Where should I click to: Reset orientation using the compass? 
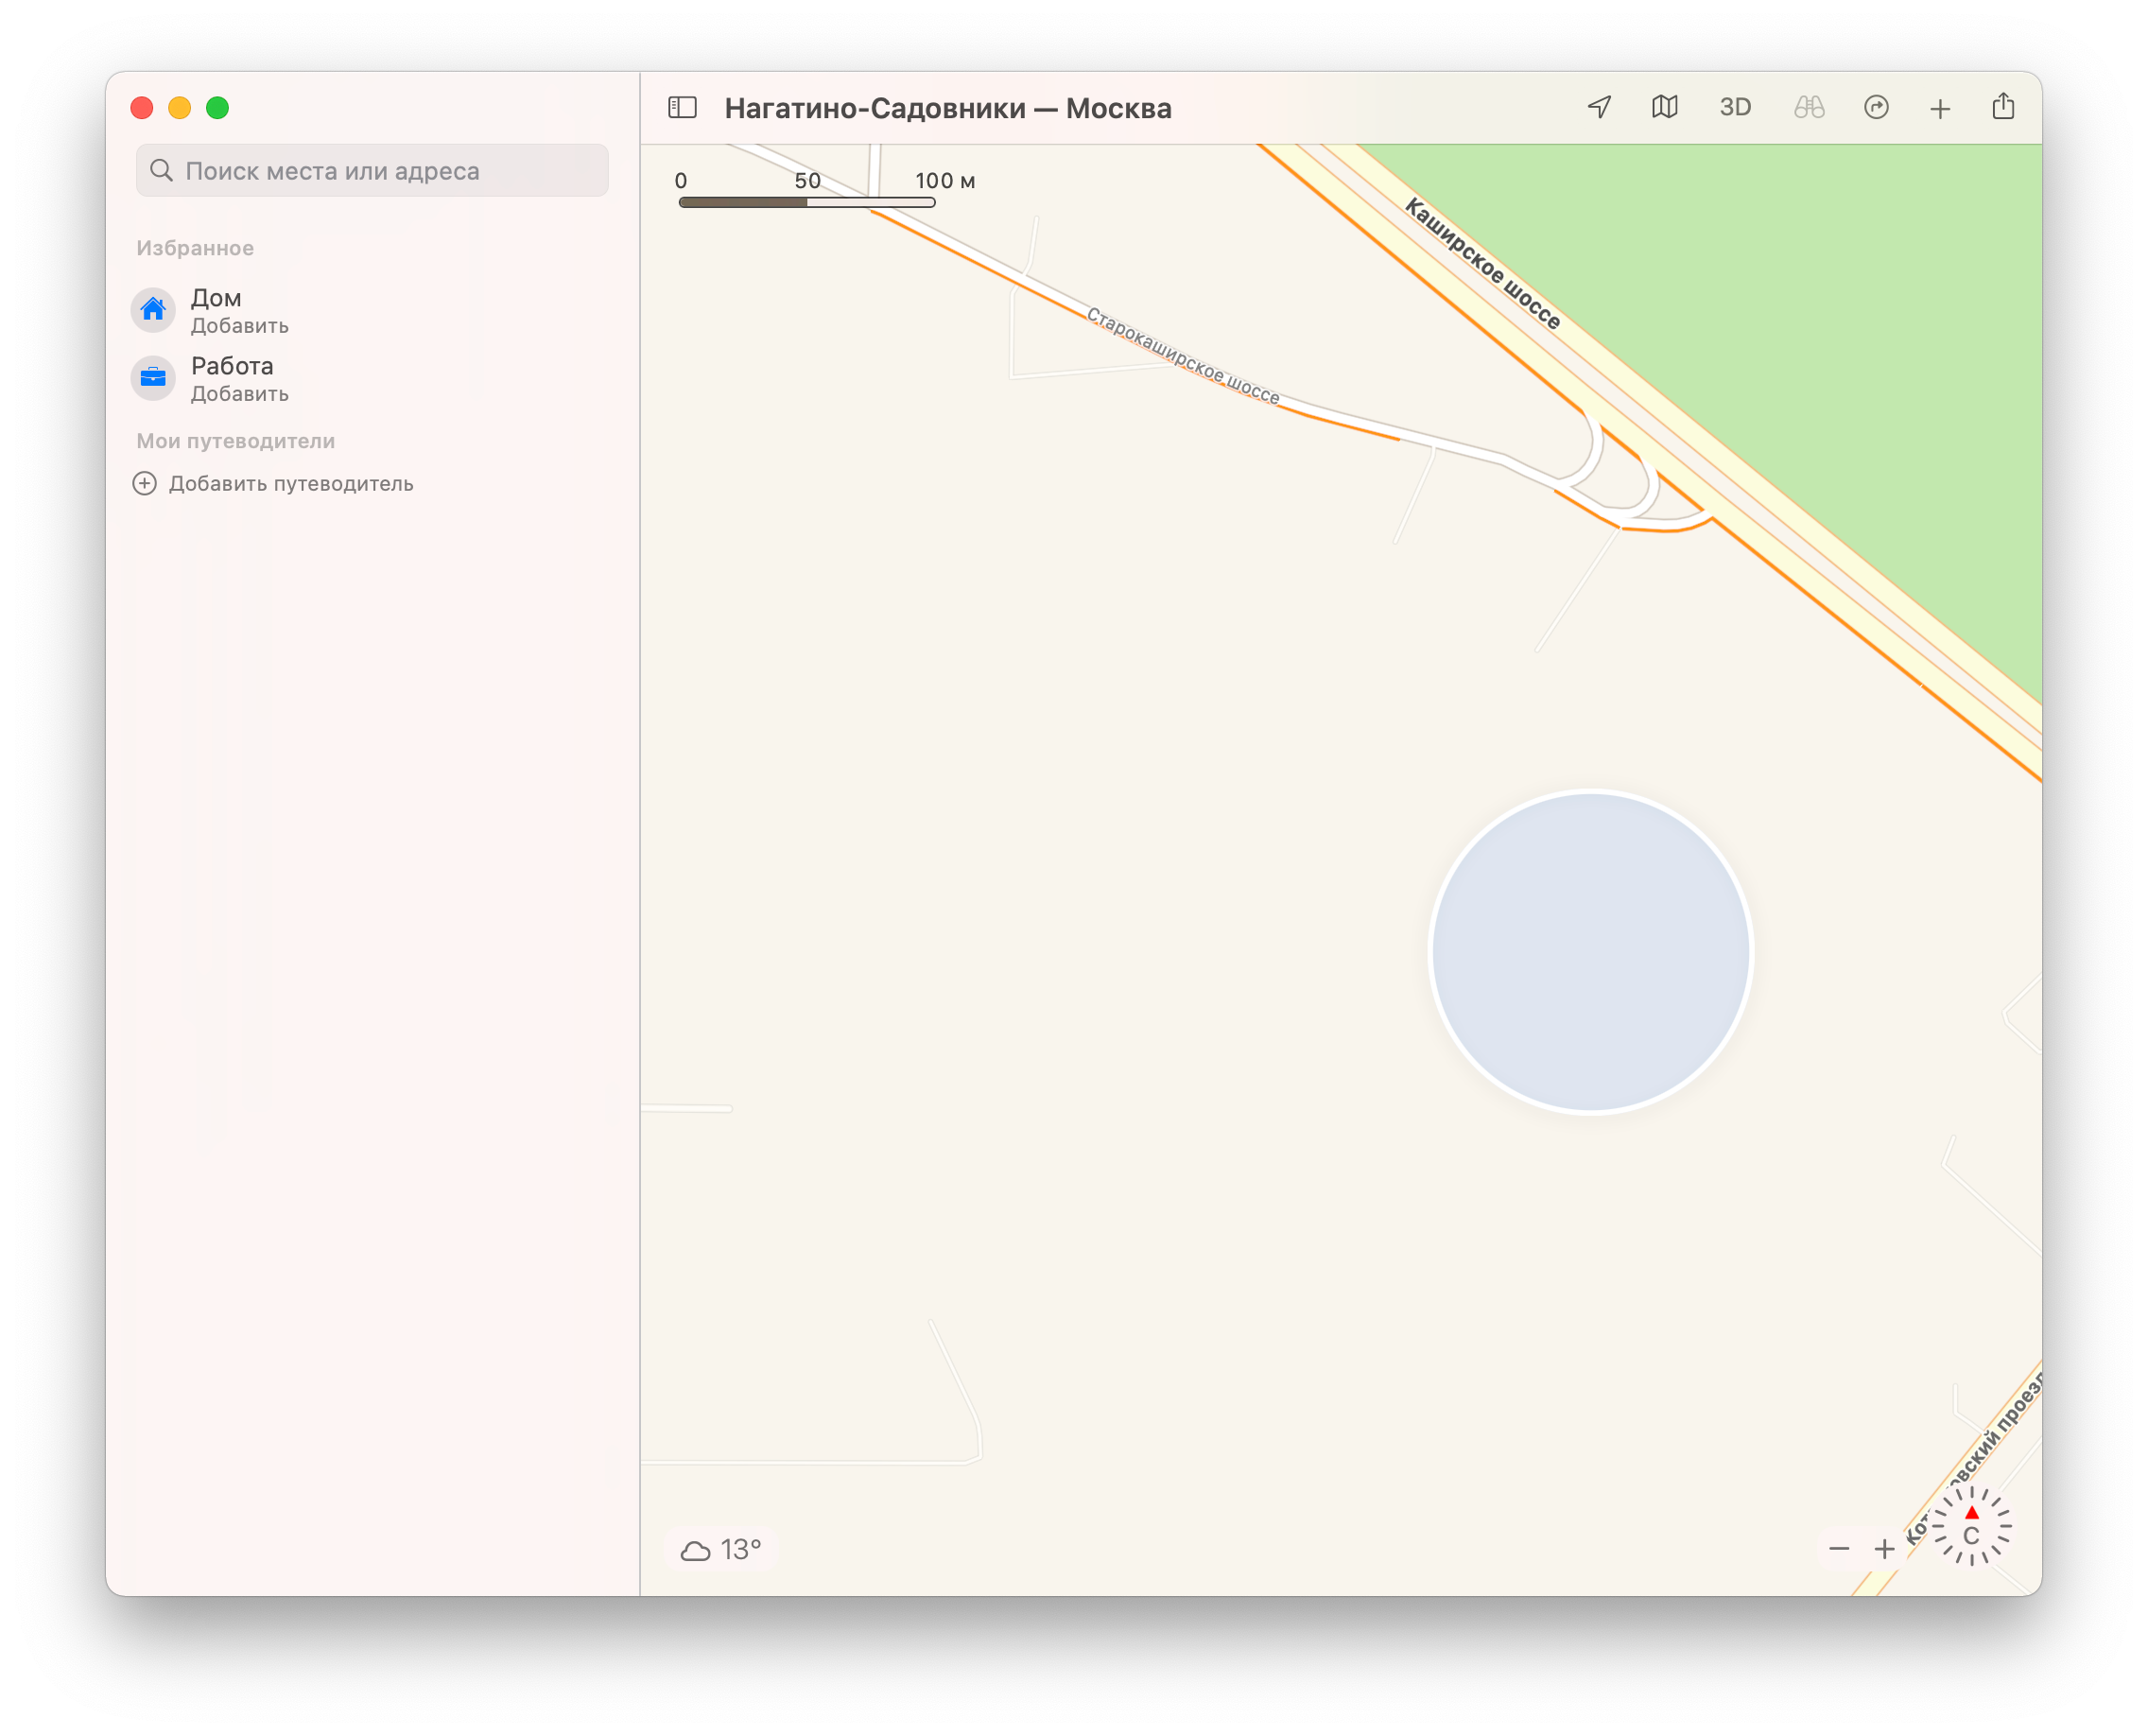(x=1970, y=1526)
